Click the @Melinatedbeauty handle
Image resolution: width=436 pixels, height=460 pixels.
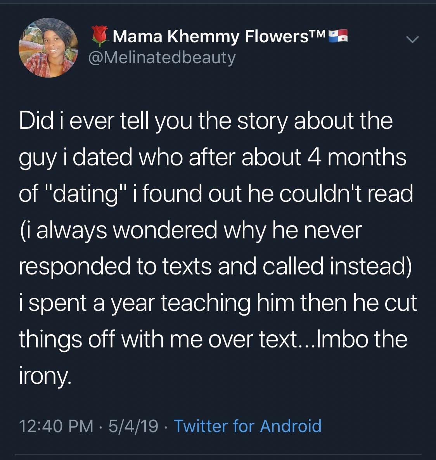click(162, 57)
